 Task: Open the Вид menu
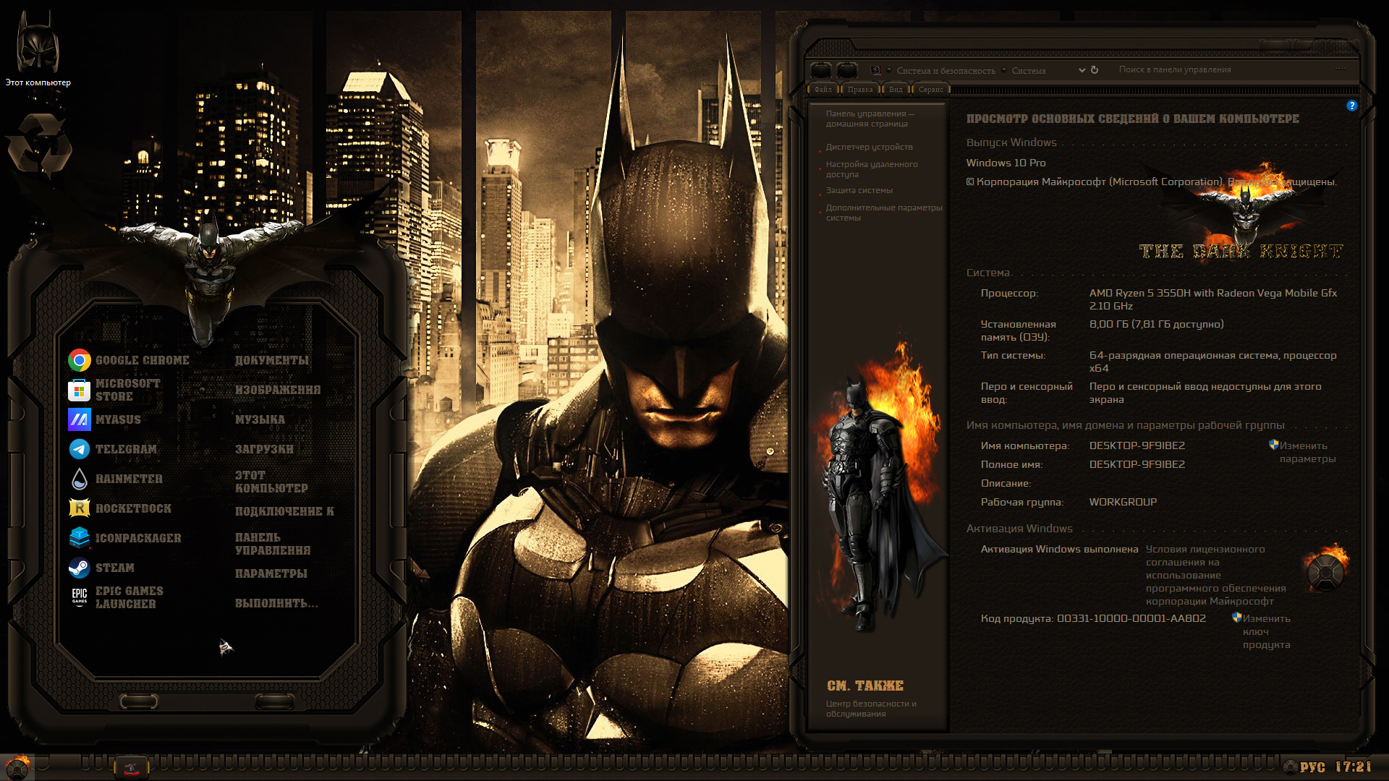click(896, 90)
